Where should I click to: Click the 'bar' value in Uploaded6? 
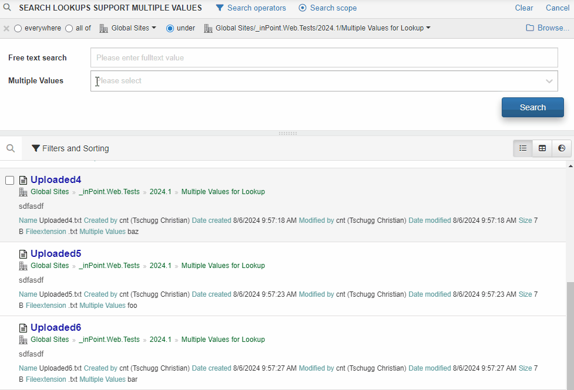click(132, 379)
